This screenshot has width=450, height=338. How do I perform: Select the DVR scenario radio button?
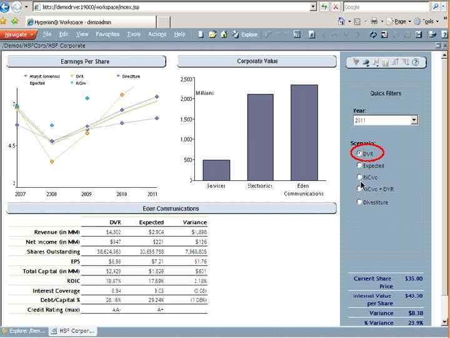coord(359,153)
